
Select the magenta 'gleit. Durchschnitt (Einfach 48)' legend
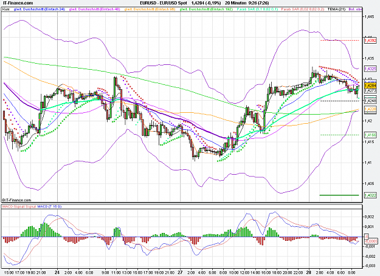click(94, 9)
